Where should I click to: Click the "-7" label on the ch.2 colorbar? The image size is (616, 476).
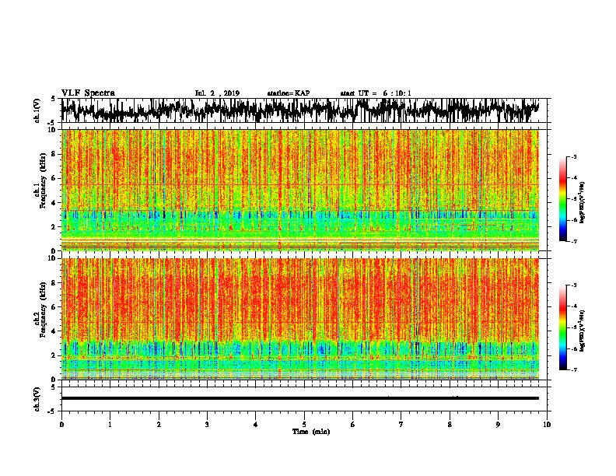(573, 369)
